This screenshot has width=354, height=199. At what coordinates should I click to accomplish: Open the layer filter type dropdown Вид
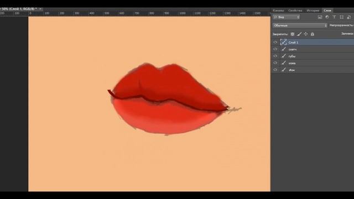click(x=287, y=17)
